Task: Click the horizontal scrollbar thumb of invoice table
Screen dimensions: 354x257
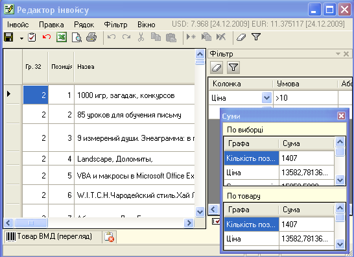Action: (31, 223)
